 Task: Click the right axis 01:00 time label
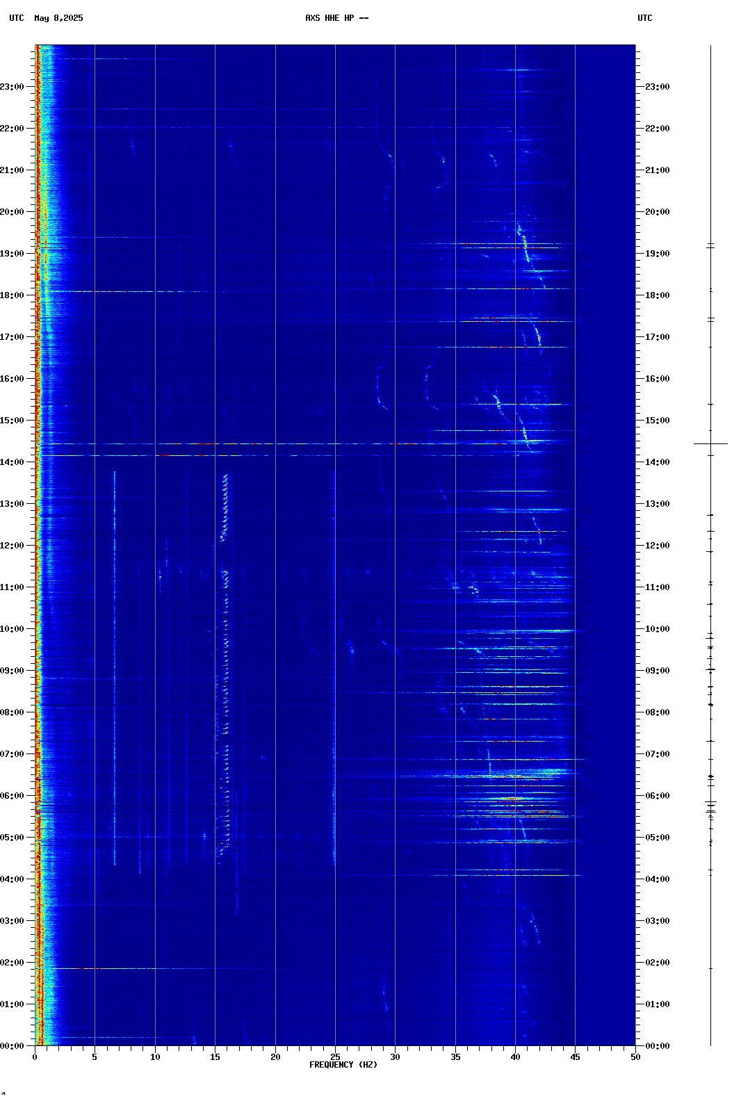[x=658, y=1004]
